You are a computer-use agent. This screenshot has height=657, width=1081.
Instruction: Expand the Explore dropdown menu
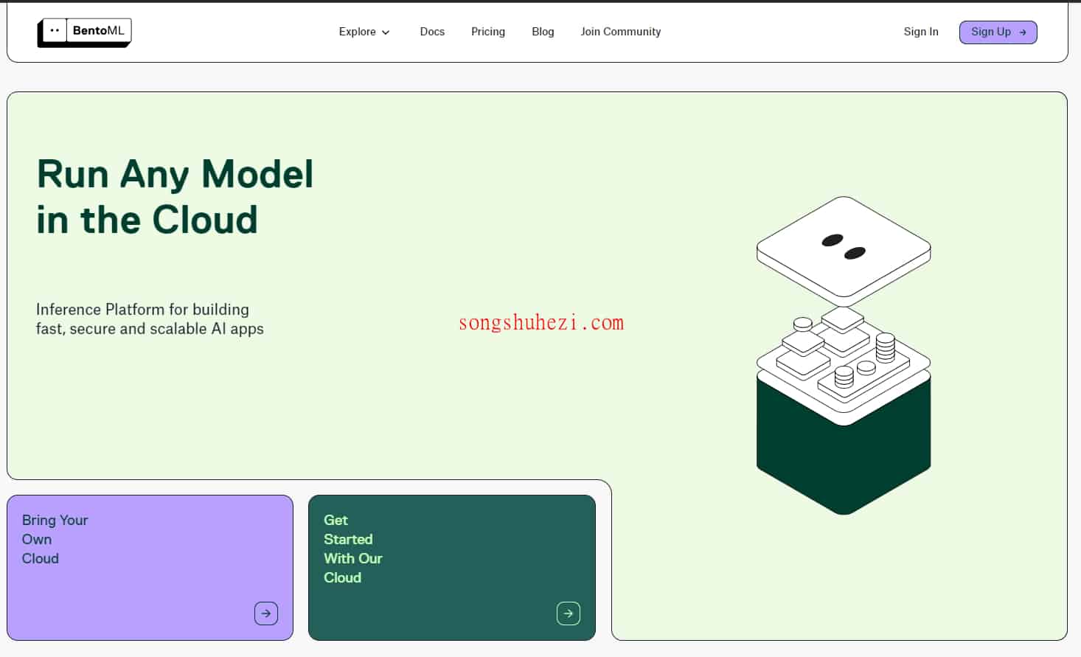point(364,32)
